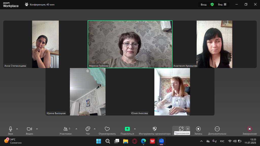
Task: Open Участники participants panel
Action: coord(66,129)
